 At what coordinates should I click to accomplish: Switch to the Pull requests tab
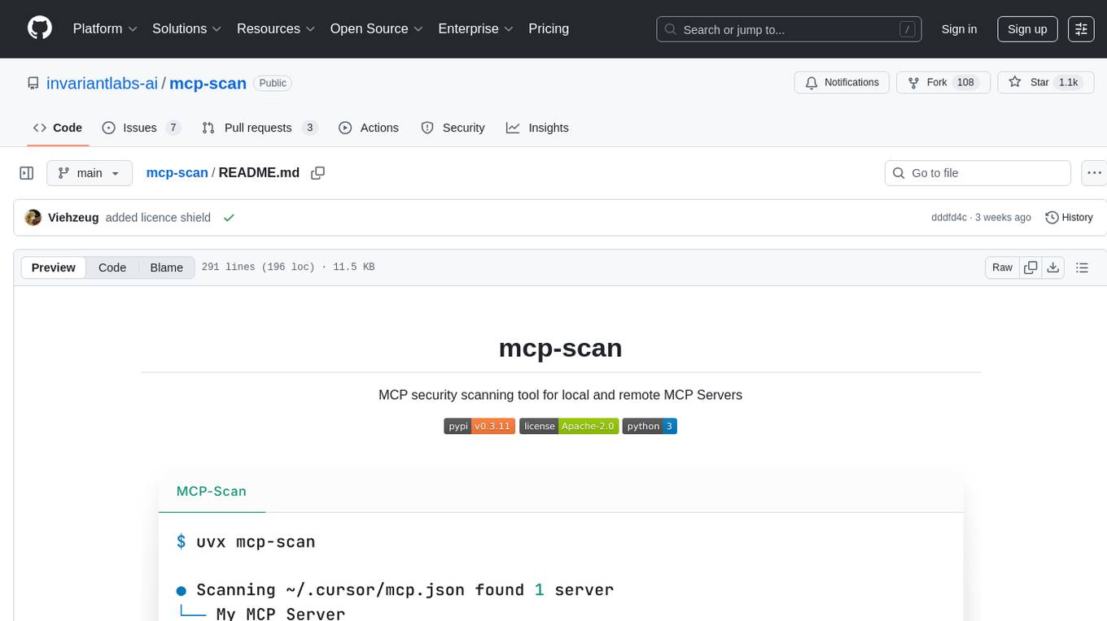pyautogui.click(x=259, y=128)
